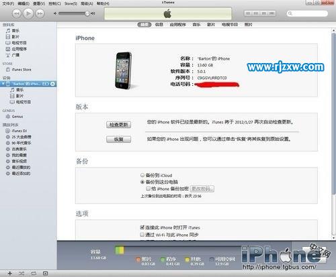Click the search magnifier icon
Image resolution: width=336 pixels, height=277 pixels.
[290, 13]
